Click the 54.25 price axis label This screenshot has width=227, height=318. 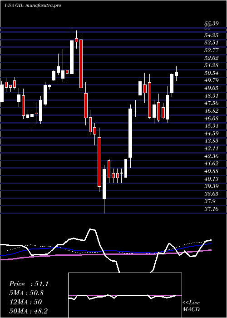pyautogui.click(x=212, y=35)
